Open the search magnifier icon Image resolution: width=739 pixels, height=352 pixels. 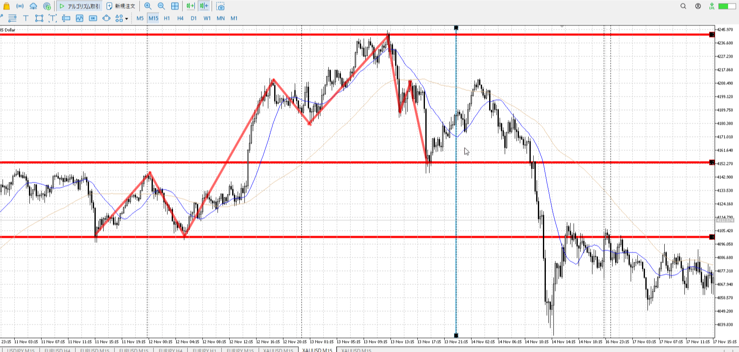coord(683,6)
